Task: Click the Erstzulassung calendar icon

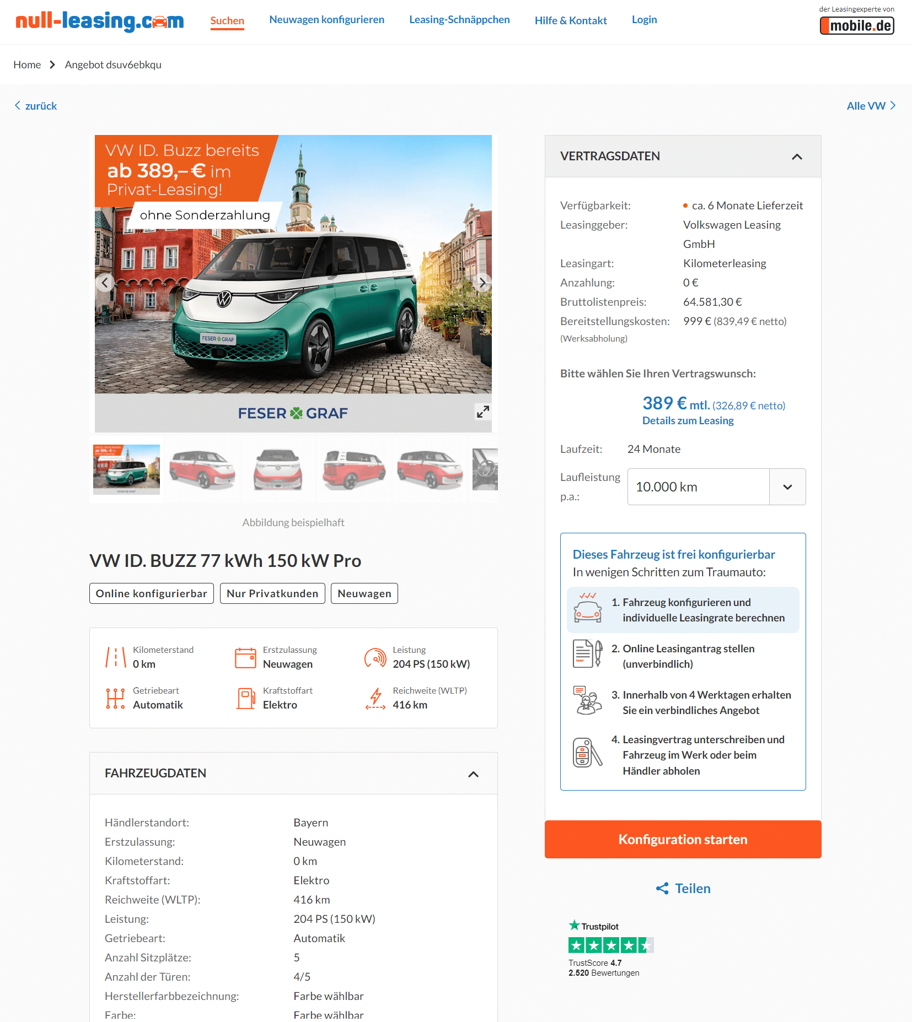Action: [x=246, y=657]
